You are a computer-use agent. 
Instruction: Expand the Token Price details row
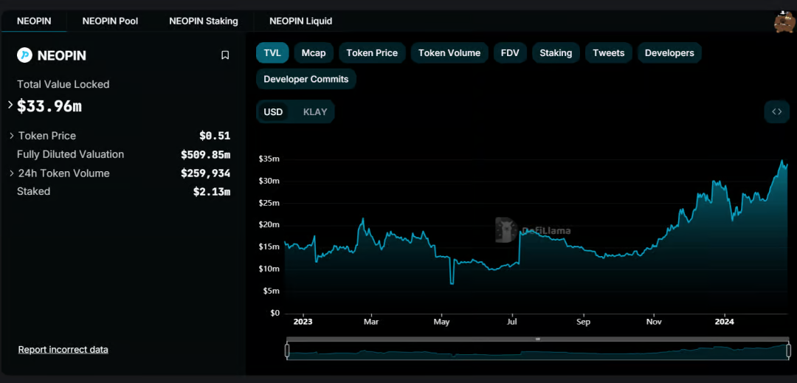12,136
